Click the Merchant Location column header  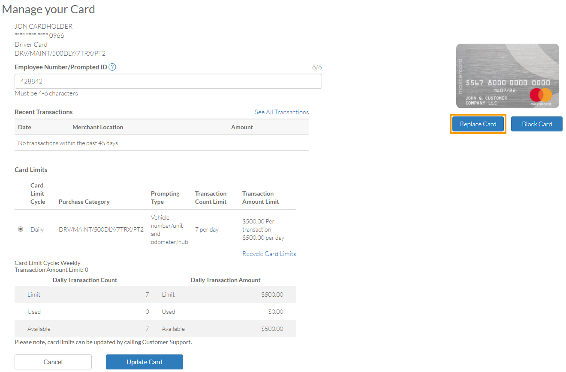click(98, 127)
